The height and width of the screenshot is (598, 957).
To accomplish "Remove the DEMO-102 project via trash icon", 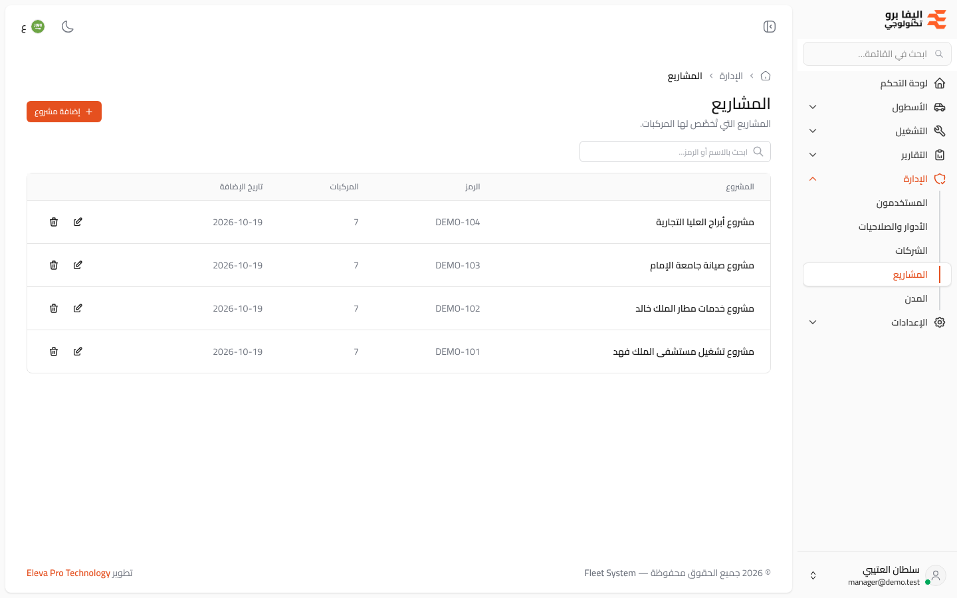I will pyautogui.click(x=54, y=308).
